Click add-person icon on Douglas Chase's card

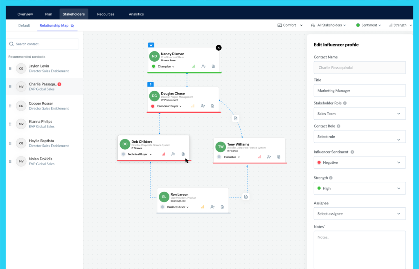(203, 106)
